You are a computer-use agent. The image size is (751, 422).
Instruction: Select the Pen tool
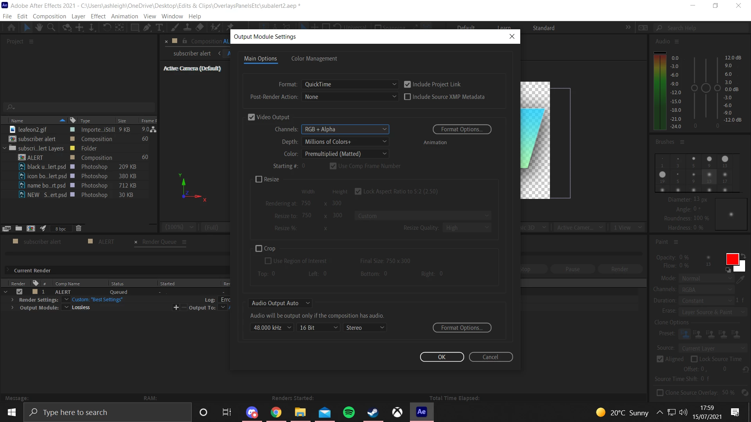[x=147, y=27]
